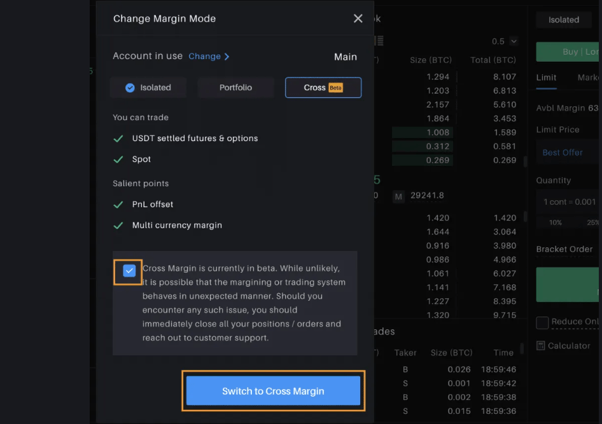
Task: Click the order book layout icon
Action: coord(379,41)
